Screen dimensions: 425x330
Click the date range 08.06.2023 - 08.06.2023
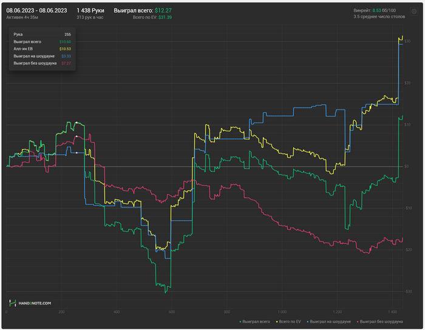(x=36, y=10)
